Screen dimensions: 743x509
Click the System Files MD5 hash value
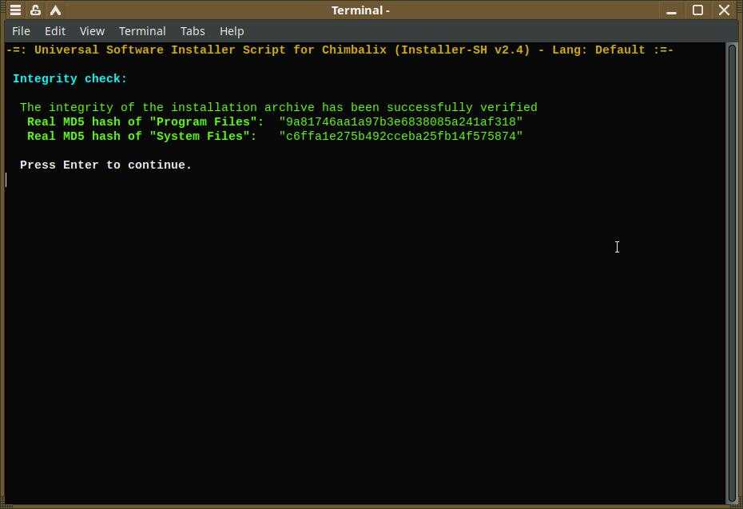click(400, 137)
